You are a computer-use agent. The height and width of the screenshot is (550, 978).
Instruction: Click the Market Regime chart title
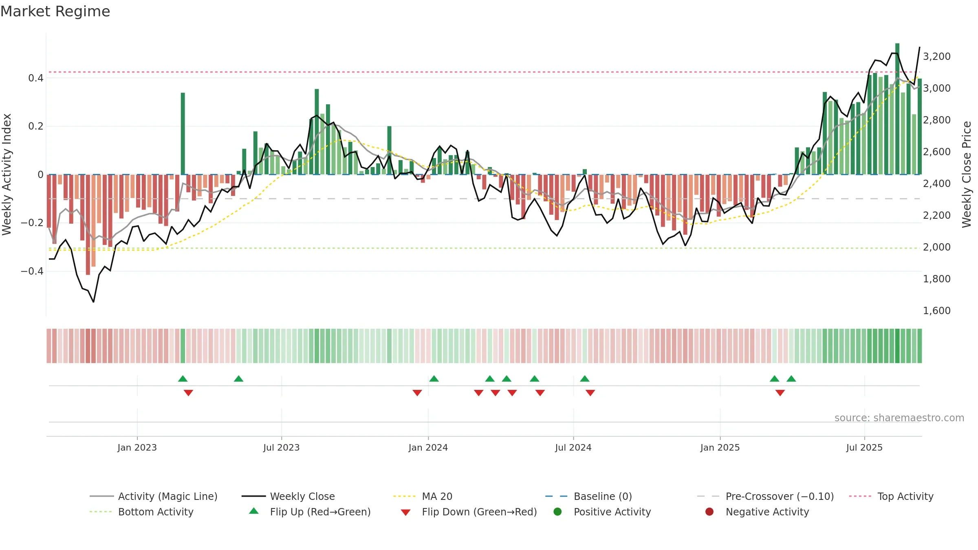[x=55, y=11]
